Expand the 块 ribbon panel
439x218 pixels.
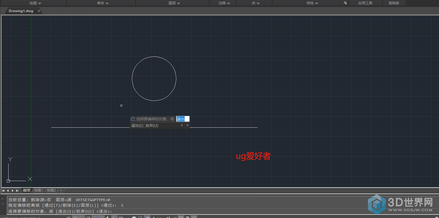tap(256, 3)
